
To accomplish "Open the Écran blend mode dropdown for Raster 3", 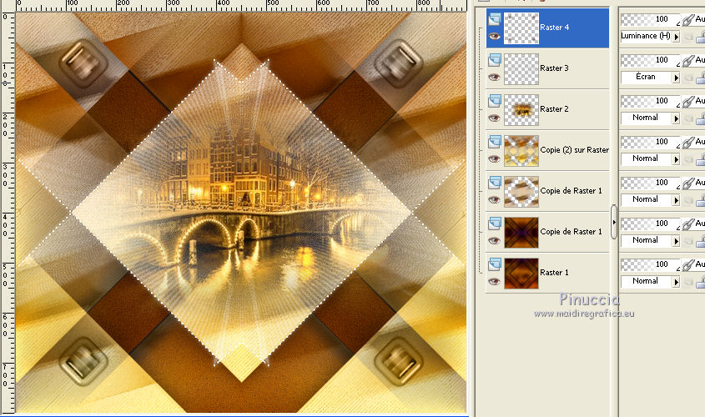I will click(x=676, y=78).
